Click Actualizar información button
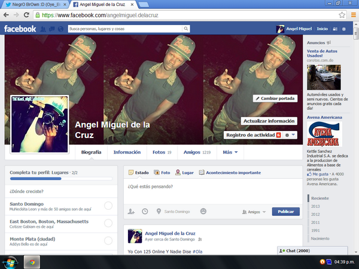 coord(269,121)
